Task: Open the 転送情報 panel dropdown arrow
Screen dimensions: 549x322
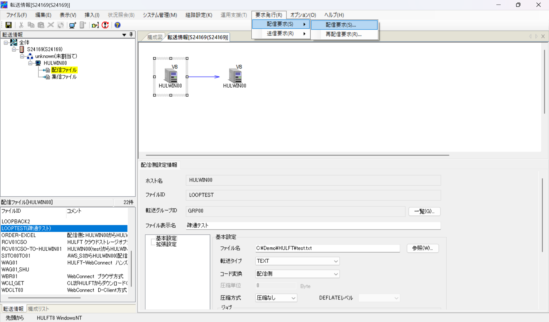Action: coord(124,35)
